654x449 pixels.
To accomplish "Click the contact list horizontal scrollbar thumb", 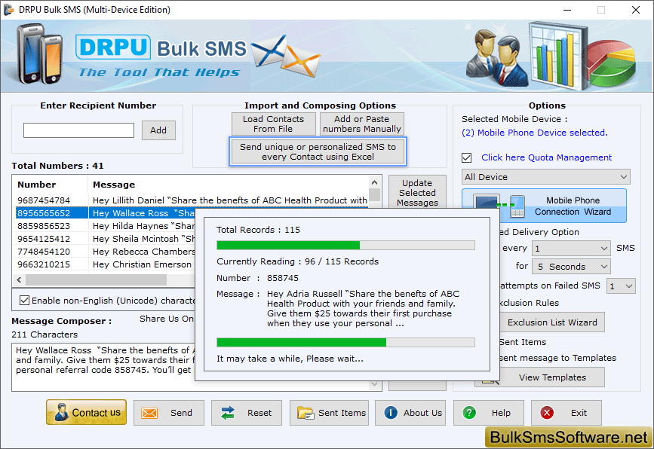I will [96, 279].
